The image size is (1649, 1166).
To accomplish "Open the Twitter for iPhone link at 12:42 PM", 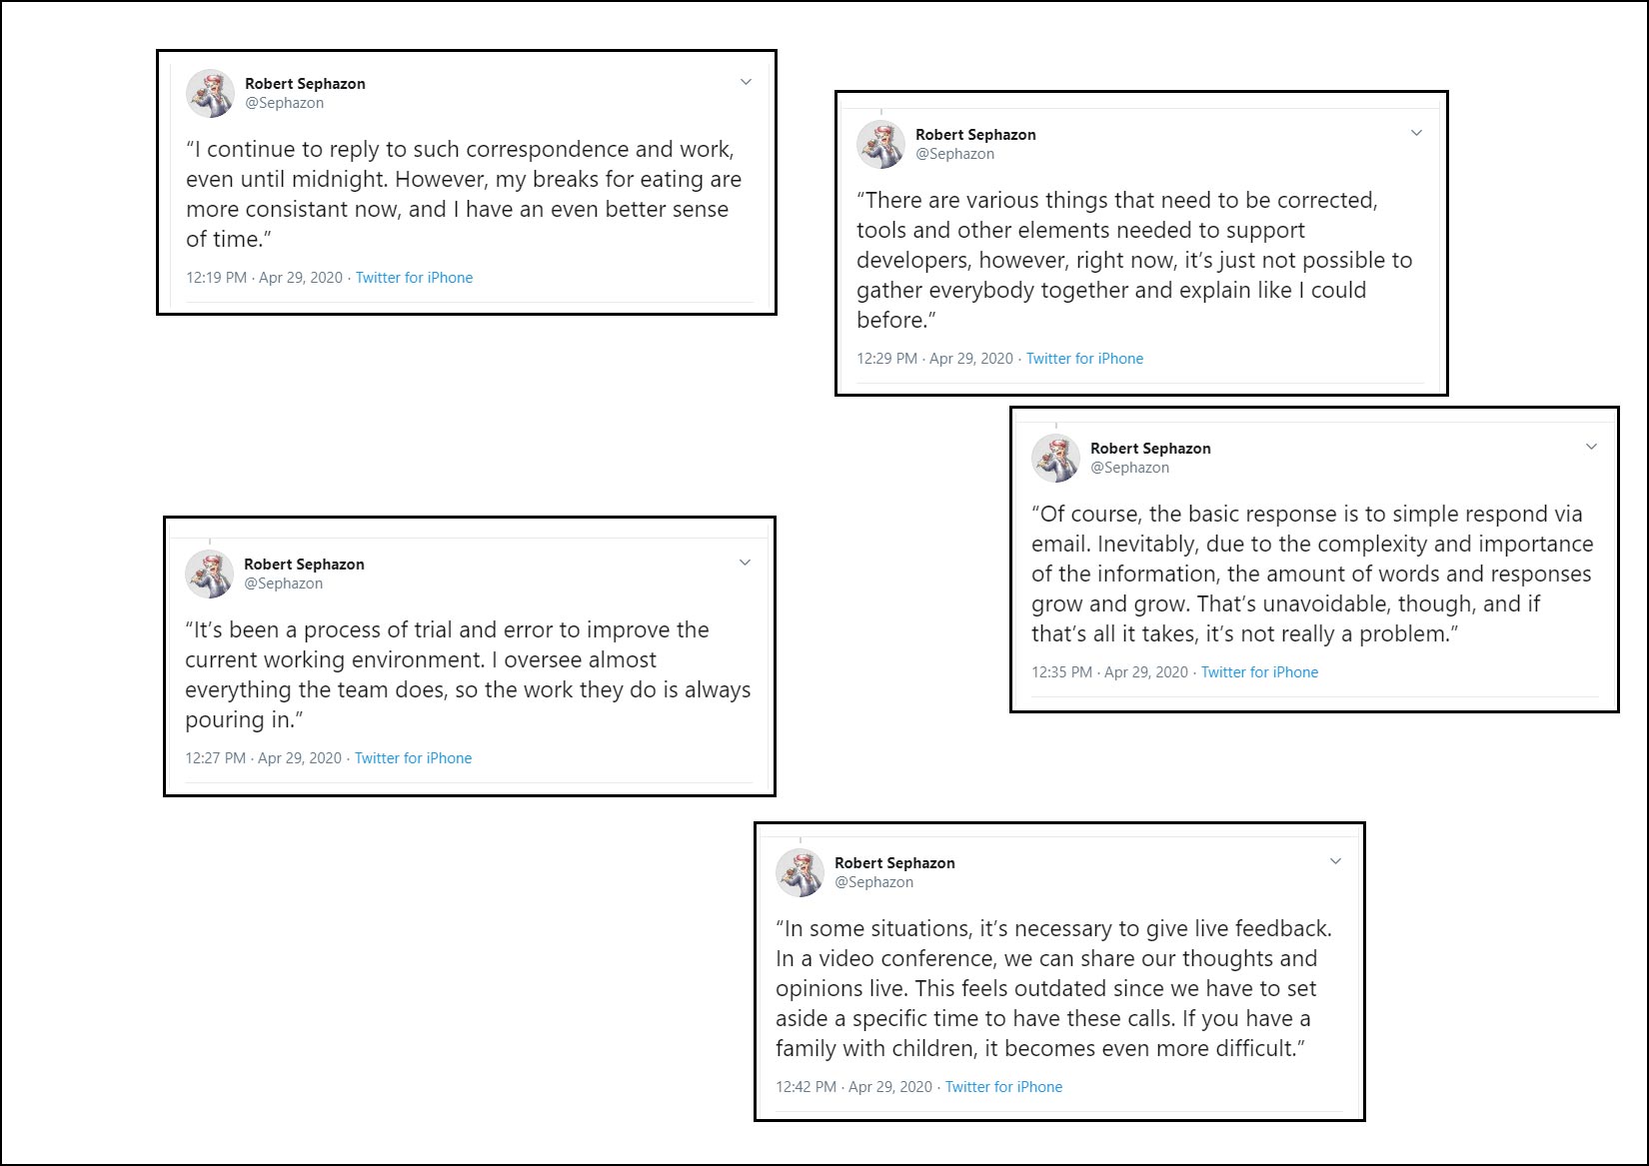I will click(1003, 1087).
